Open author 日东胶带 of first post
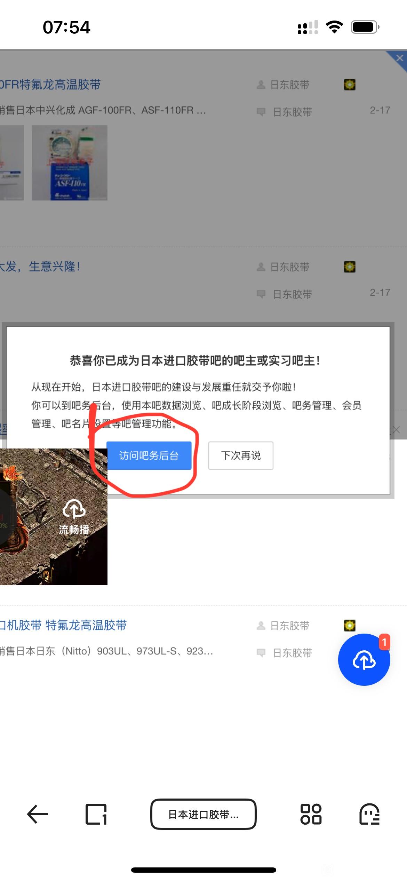 click(x=289, y=85)
